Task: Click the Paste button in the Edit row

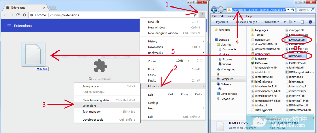Action: click(198, 94)
